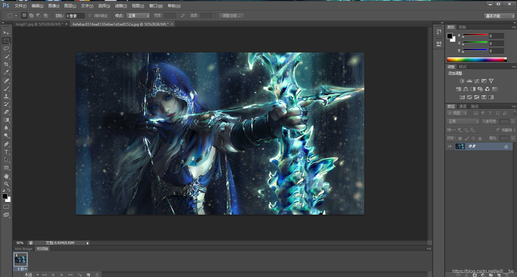
Task: Select the Spot Healing Brush tool
Action: [x=6, y=81]
